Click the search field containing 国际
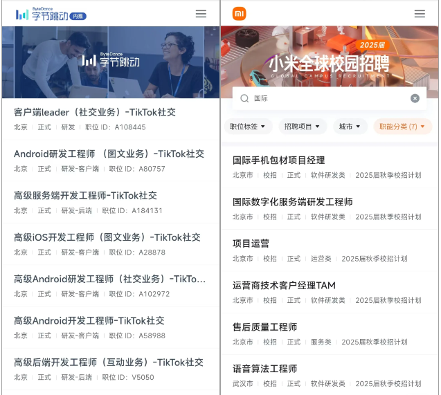This screenshot has width=441, height=395. coord(330,98)
